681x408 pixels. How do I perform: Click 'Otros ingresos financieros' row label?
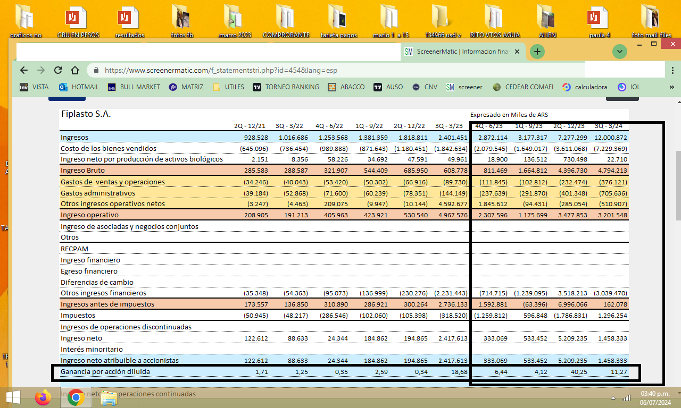coord(103,293)
